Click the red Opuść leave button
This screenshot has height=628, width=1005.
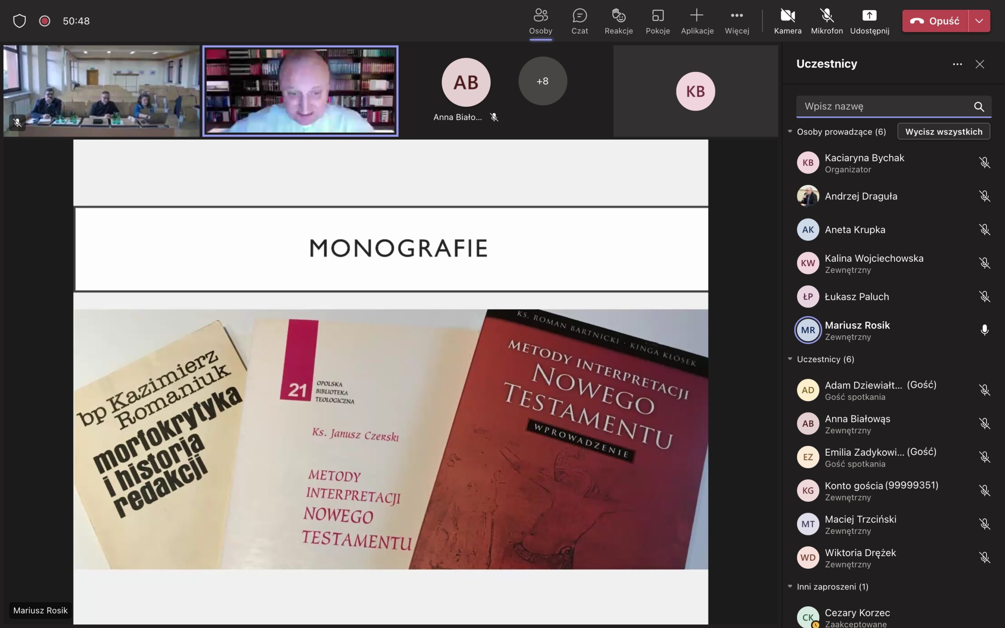[935, 21]
